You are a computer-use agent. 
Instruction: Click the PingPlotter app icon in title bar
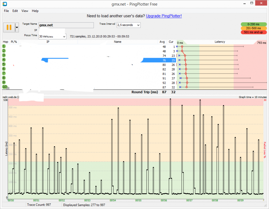click(5, 4)
